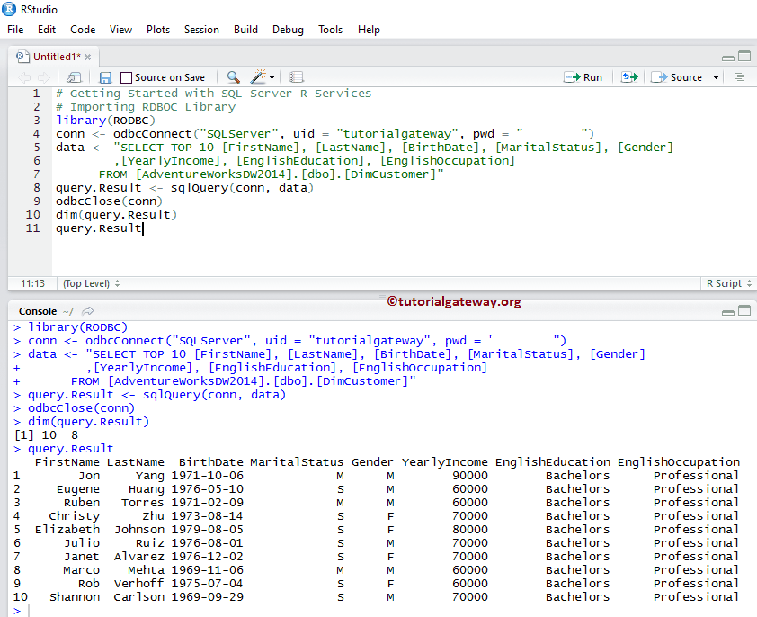Save the current script with the floppy disk icon
Viewport: 757px width, 617px height.
coord(105,76)
